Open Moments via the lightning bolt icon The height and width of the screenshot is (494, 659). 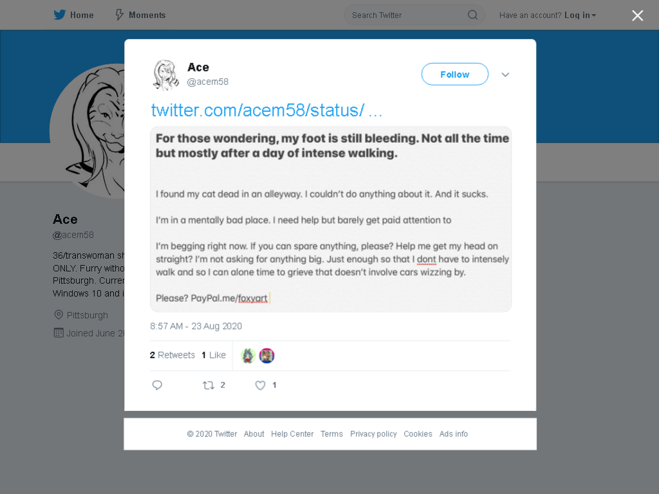tap(119, 15)
